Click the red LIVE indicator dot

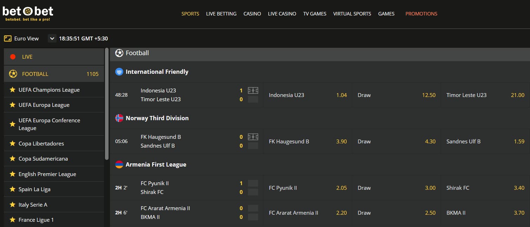point(13,57)
